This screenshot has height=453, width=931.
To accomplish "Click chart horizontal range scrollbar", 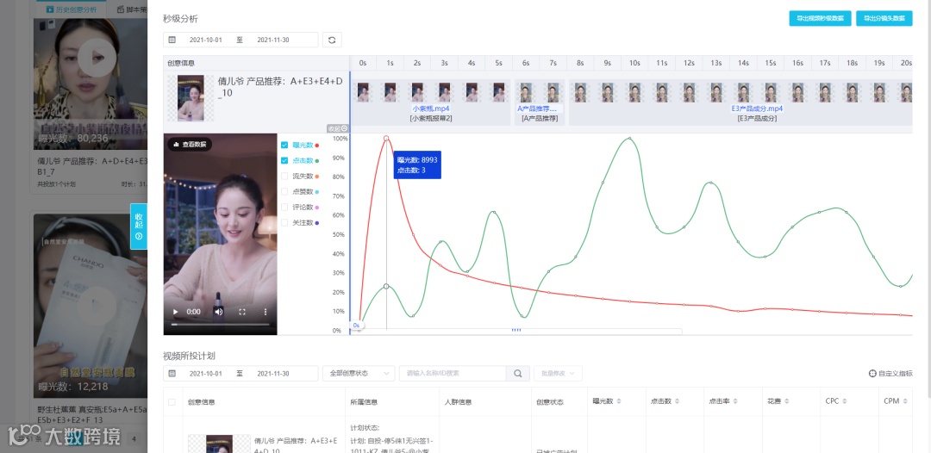I will 516,330.
